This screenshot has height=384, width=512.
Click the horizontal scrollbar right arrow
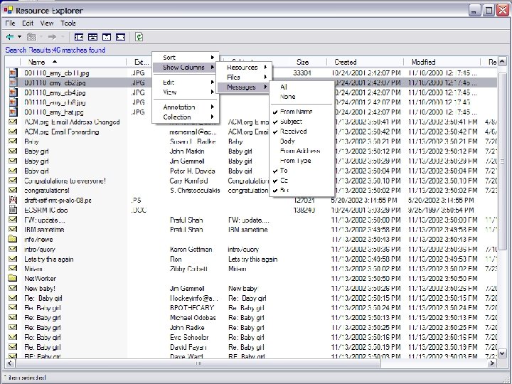tap(492, 363)
